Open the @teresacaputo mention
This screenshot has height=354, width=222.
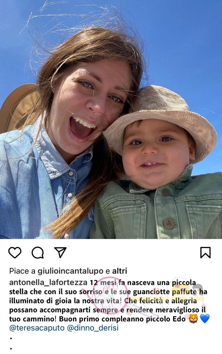(x=37, y=328)
